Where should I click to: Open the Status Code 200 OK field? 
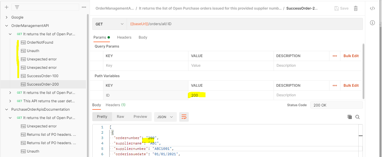point(336,105)
